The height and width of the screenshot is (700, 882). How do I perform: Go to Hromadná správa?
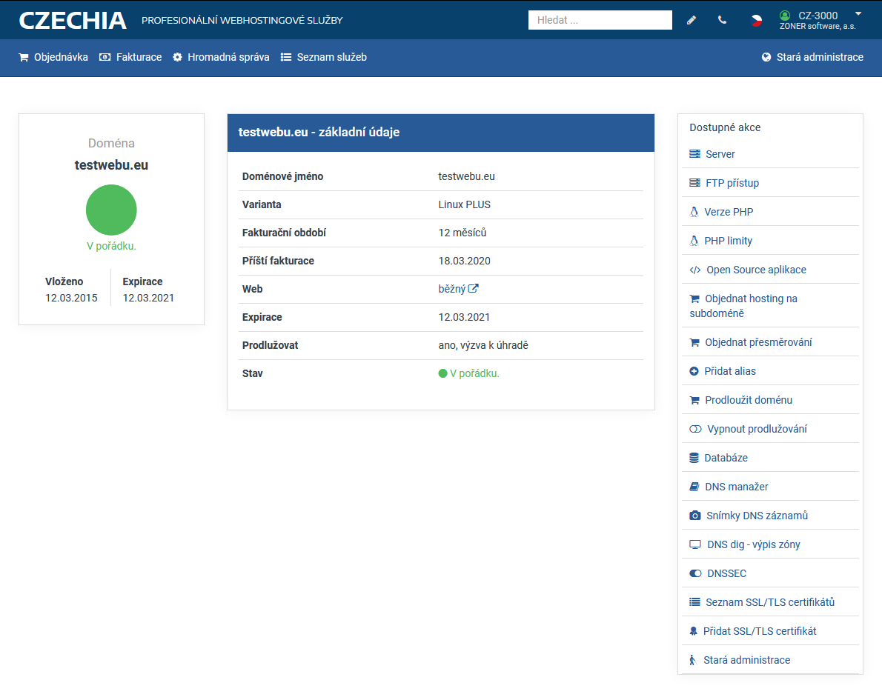click(x=221, y=57)
